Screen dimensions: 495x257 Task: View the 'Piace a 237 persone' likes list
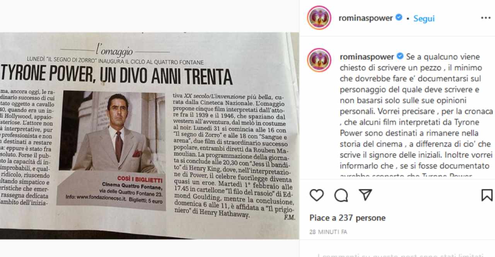tap(347, 218)
